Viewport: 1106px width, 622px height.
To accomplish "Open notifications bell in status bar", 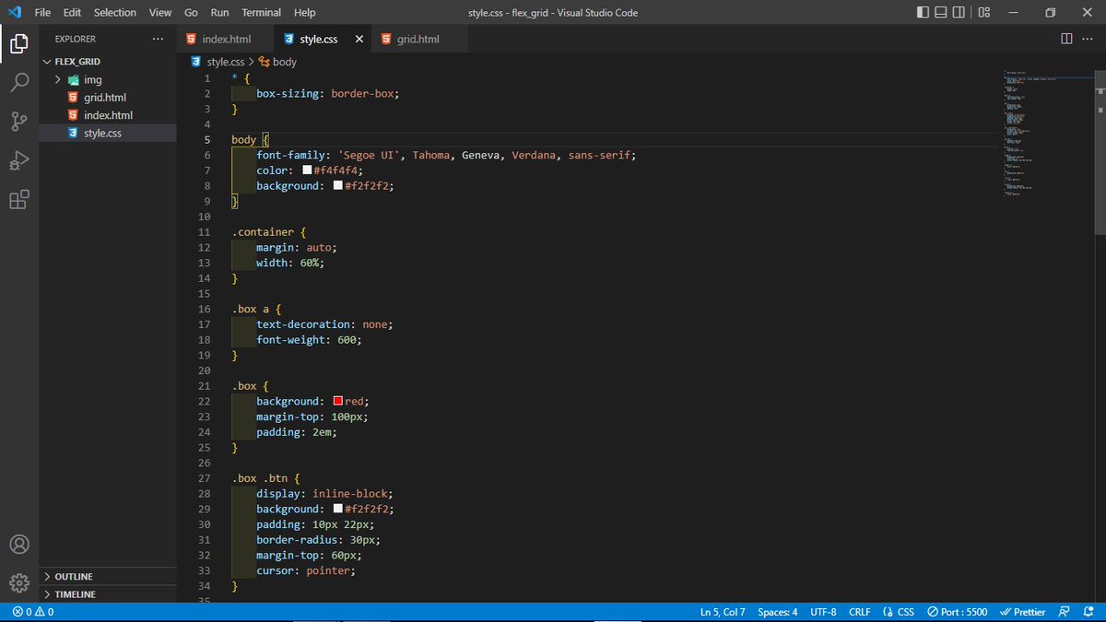I will (x=1089, y=612).
